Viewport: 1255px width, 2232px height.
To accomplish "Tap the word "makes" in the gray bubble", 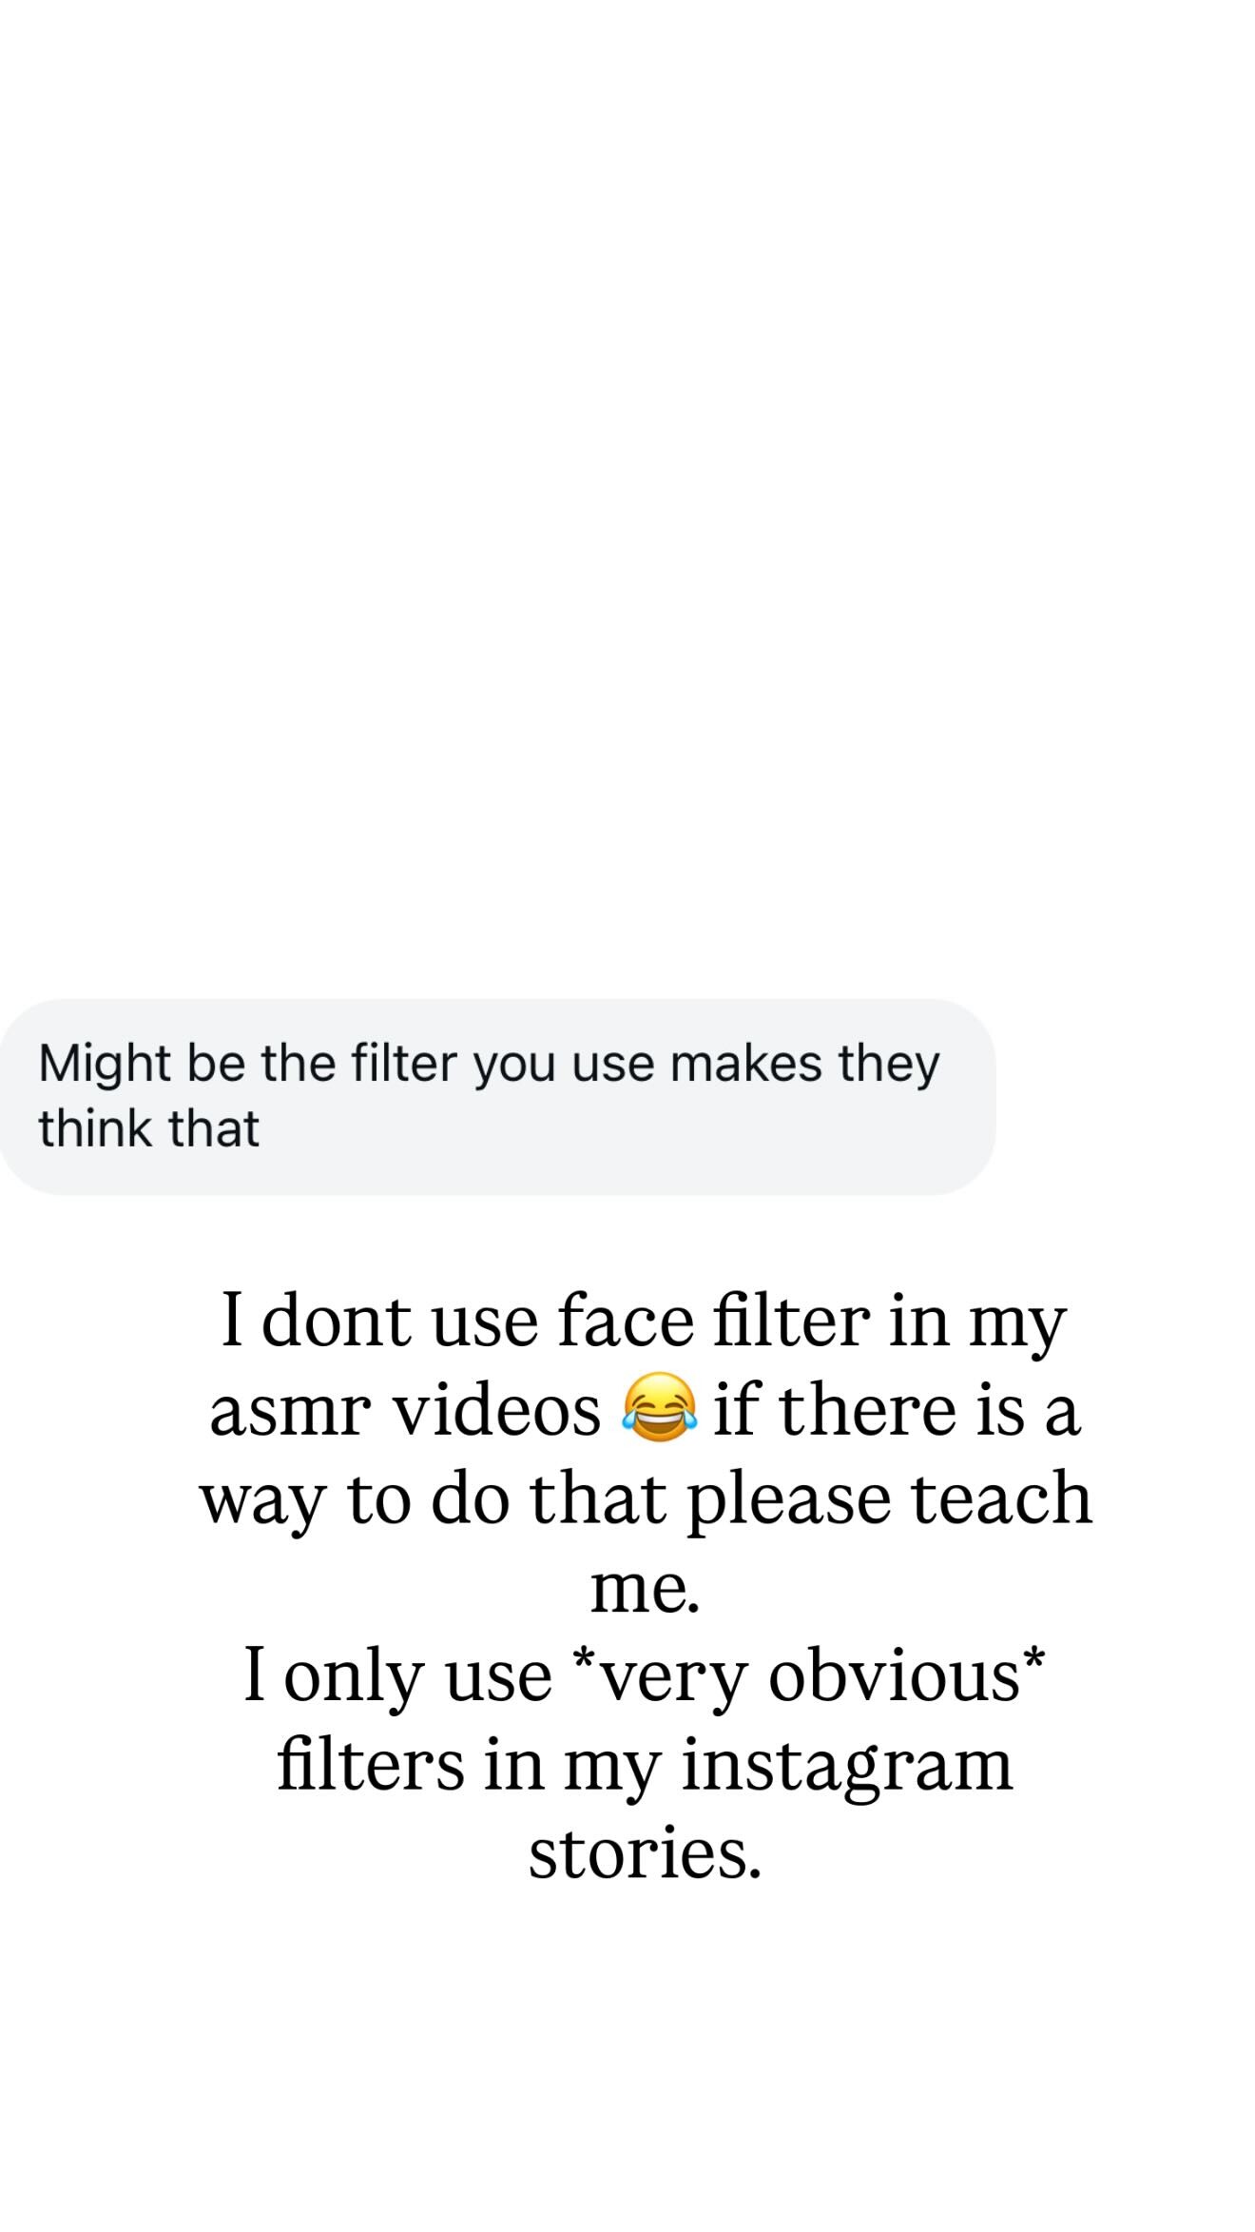I will tap(745, 1063).
